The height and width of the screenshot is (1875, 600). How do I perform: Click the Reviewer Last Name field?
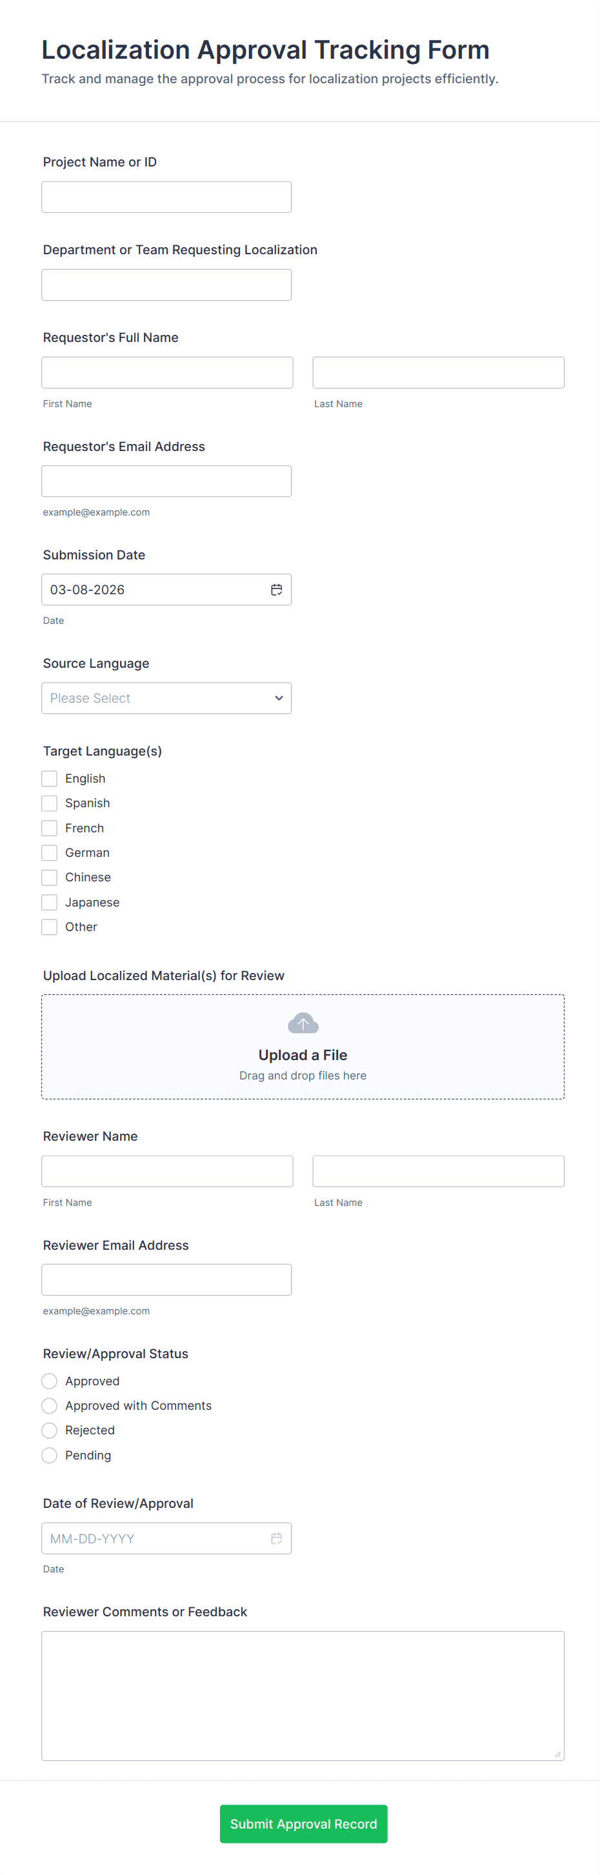pos(438,1171)
